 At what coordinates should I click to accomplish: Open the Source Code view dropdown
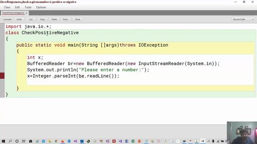coord(243,19)
